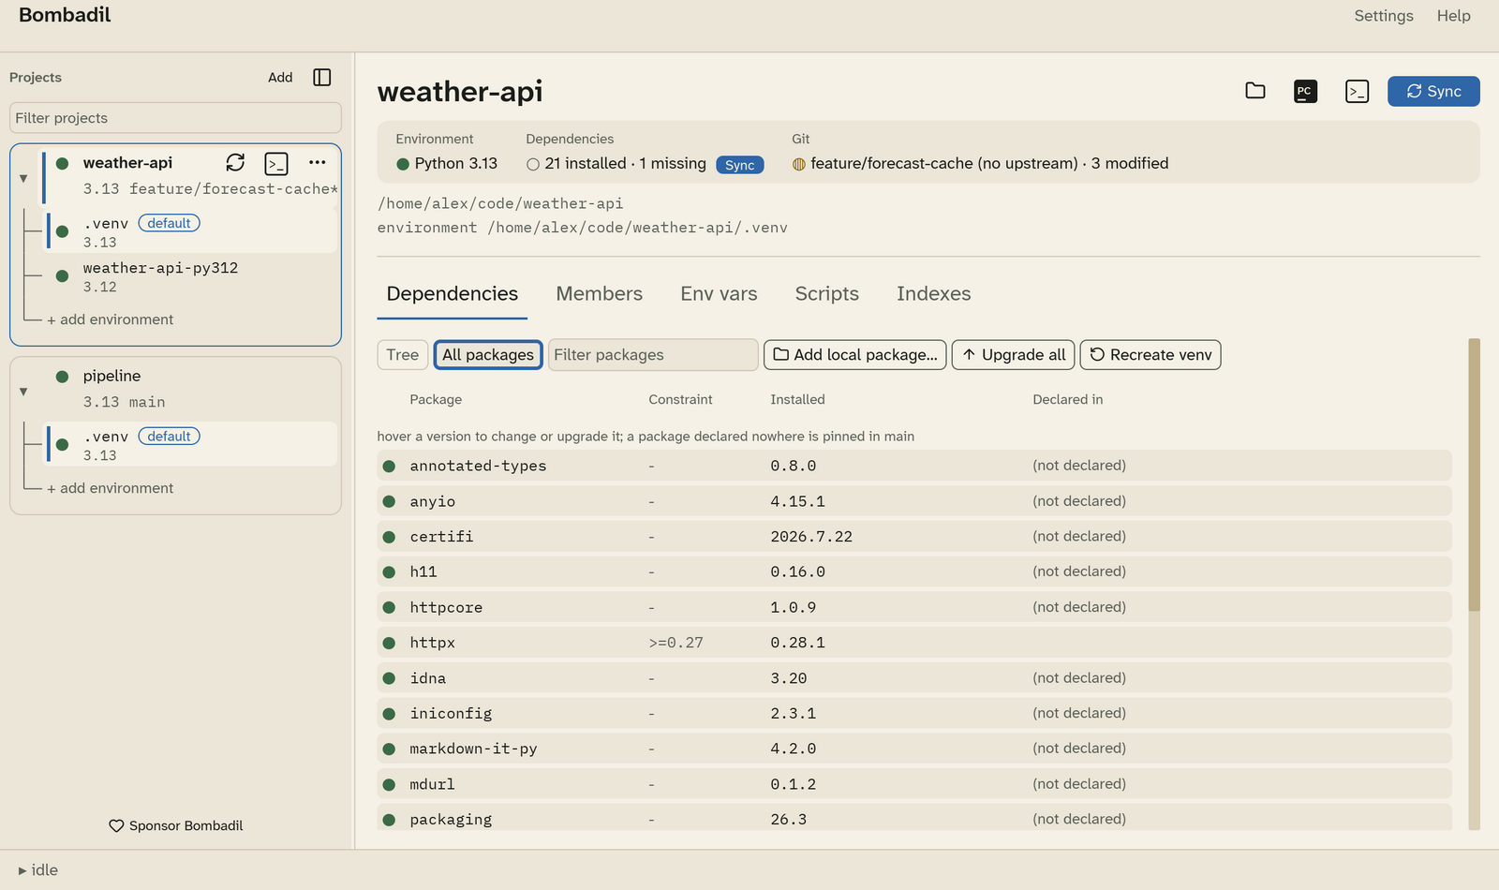Screen dimensions: 1499x890
Task: Focus the Filter packages field
Action: click(653, 354)
